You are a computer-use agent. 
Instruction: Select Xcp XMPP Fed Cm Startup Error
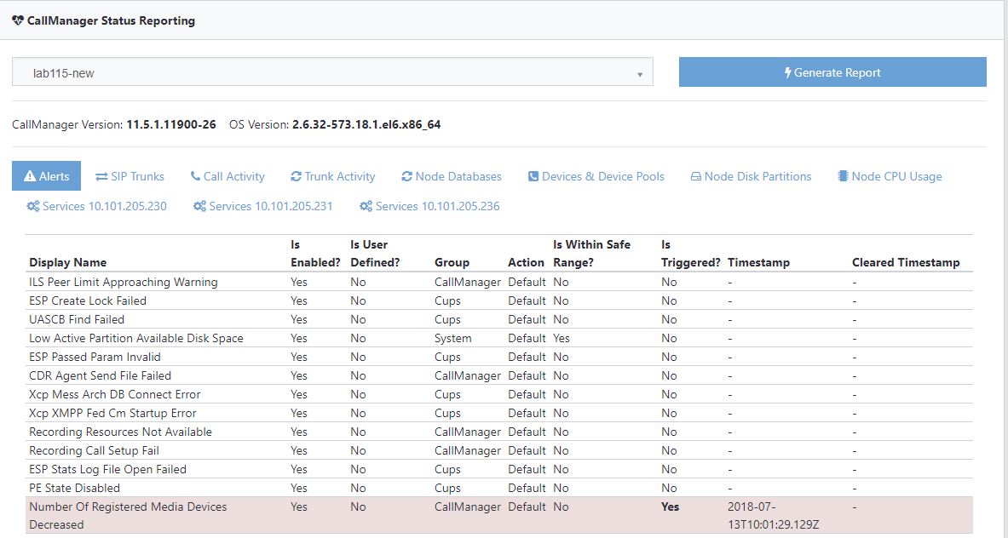tap(498, 412)
